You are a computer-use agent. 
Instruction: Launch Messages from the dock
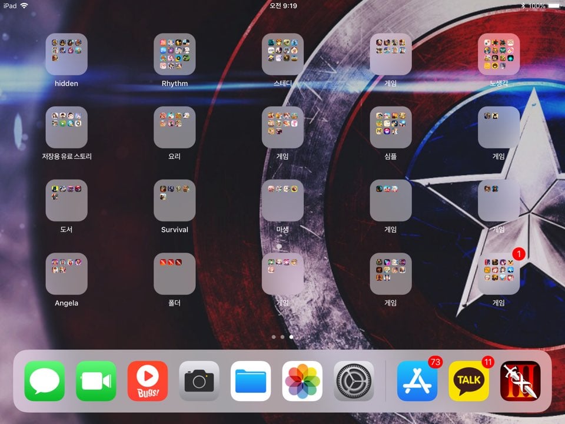pyautogui.click(x=45, y=381)
